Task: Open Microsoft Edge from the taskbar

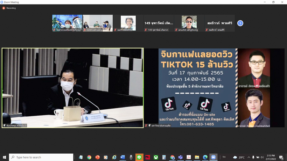Action: tap(205, 157)
